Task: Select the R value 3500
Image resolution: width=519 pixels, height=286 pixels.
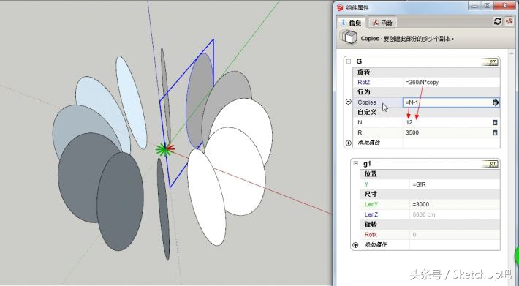Action: click(x=412, y=132)
